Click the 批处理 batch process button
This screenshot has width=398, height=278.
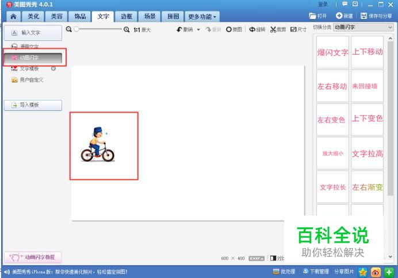coord(284,272)
